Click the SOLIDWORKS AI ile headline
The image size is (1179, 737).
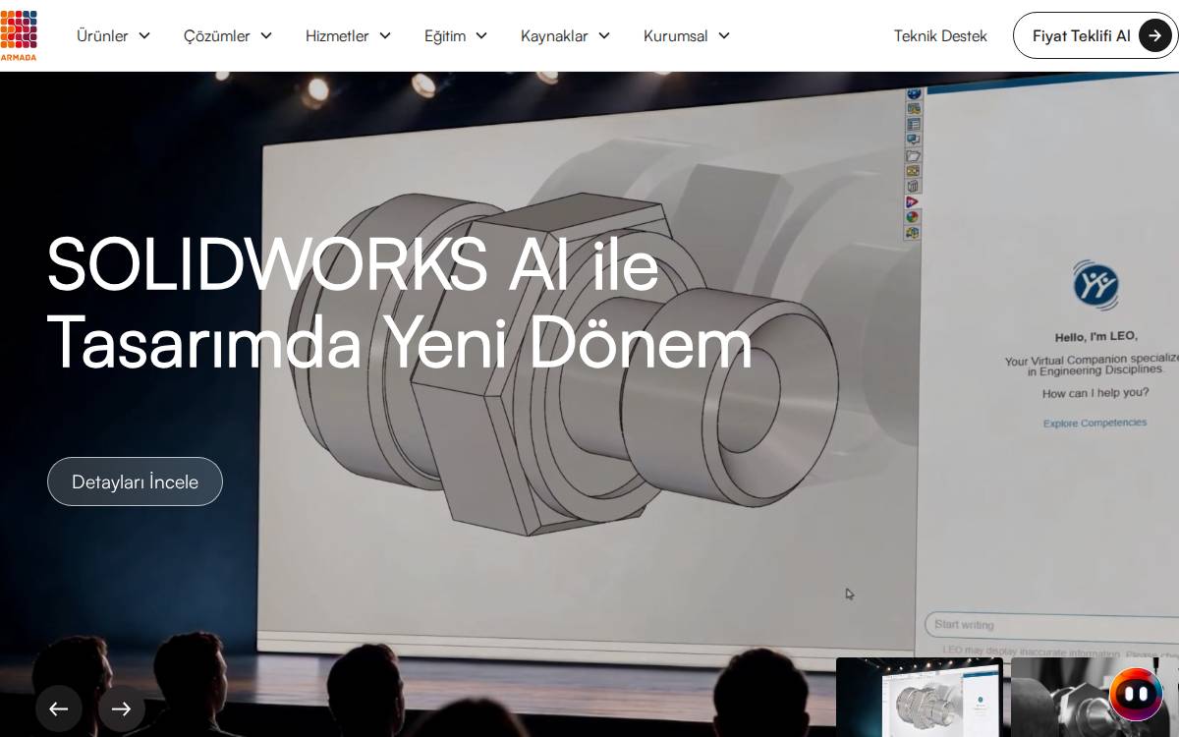(353, 263)
